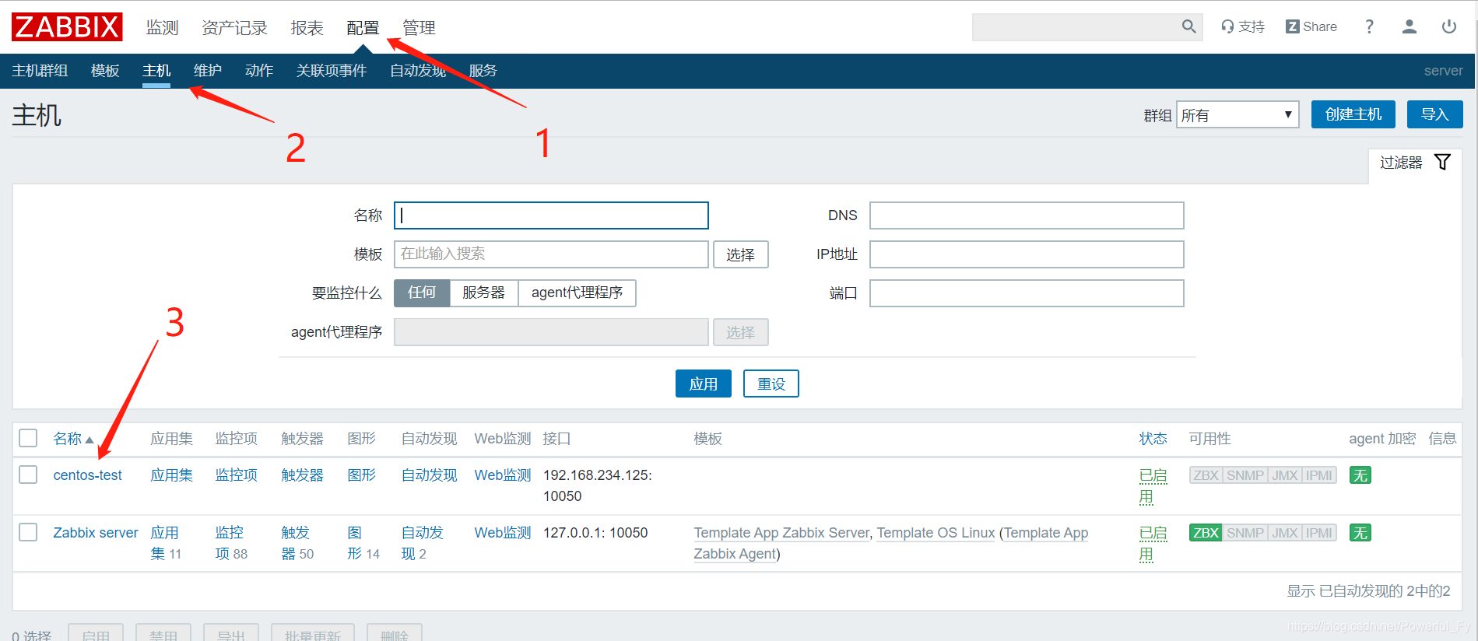The image size is (1478, 641).
Task: Open the centos-test host link
Action: point(87,475)
